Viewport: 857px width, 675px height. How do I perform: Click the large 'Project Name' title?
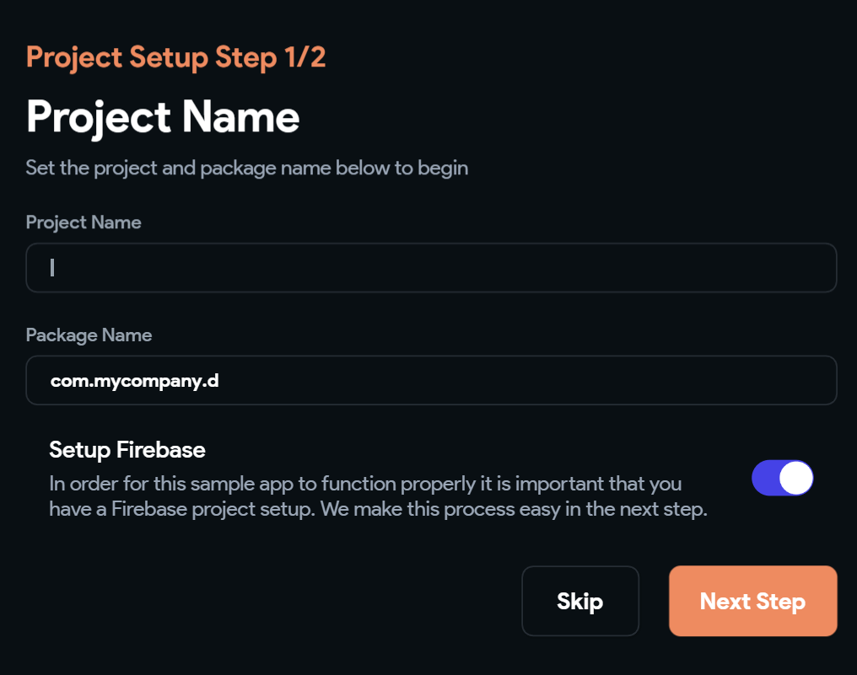click(x=163, y=116)
